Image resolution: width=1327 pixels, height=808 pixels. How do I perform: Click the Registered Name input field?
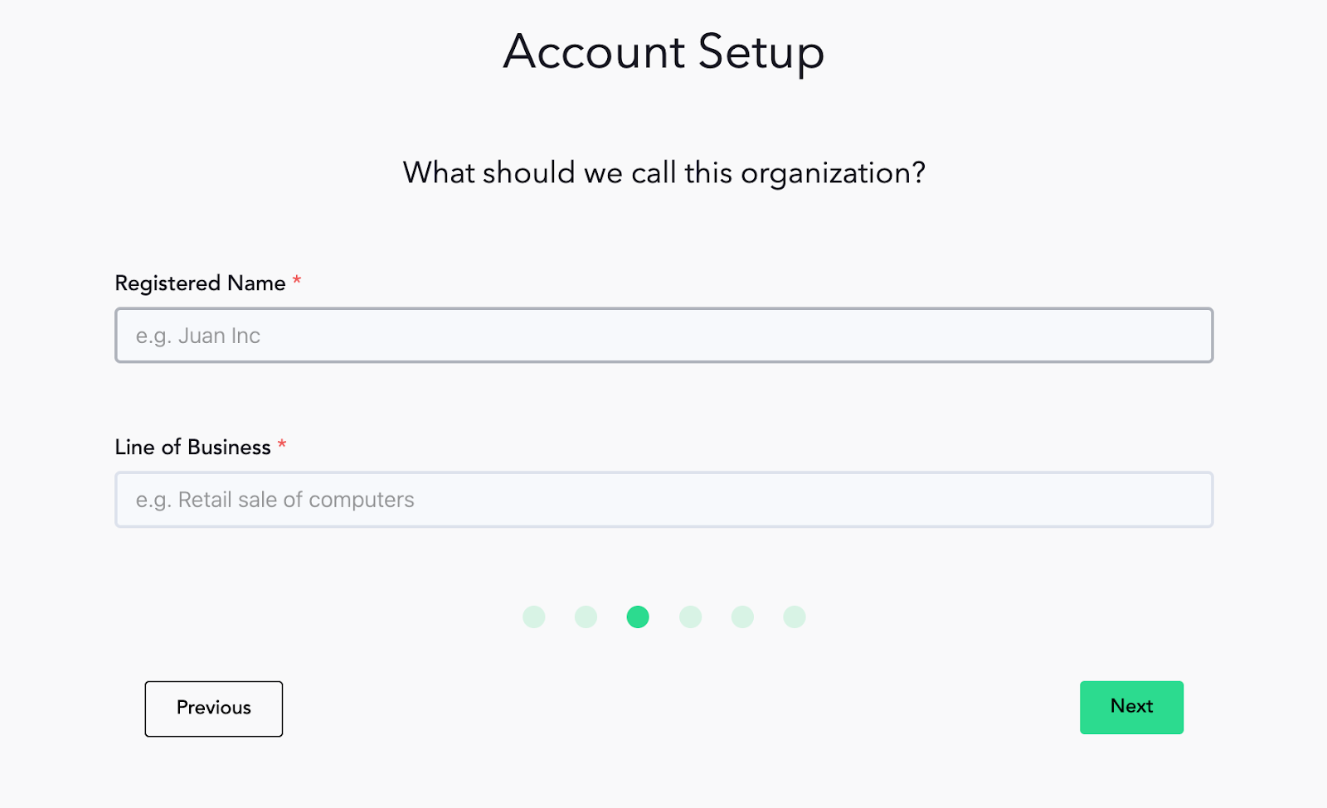(663, 335)
